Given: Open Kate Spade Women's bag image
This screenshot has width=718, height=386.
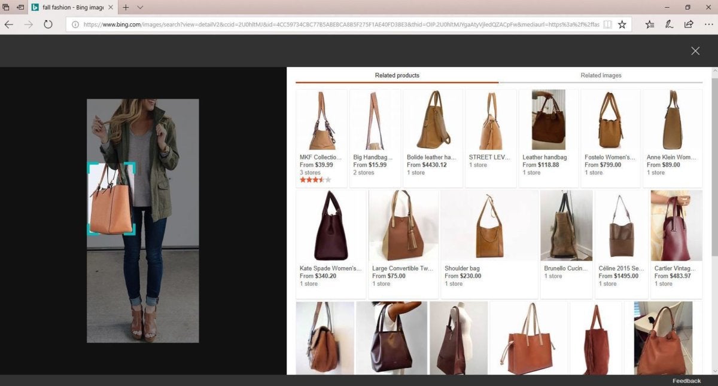Looking at the screenshot, I should (x=331, y=225).
